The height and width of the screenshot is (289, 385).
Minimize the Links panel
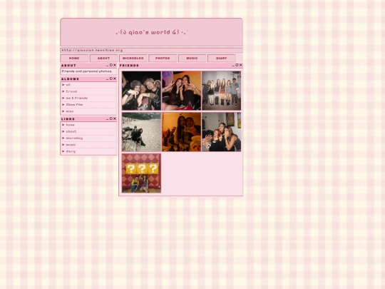tap(107, 119)
